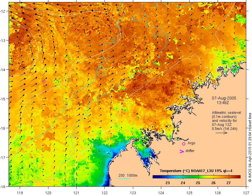Click the longitude axis label '120'

48,193
